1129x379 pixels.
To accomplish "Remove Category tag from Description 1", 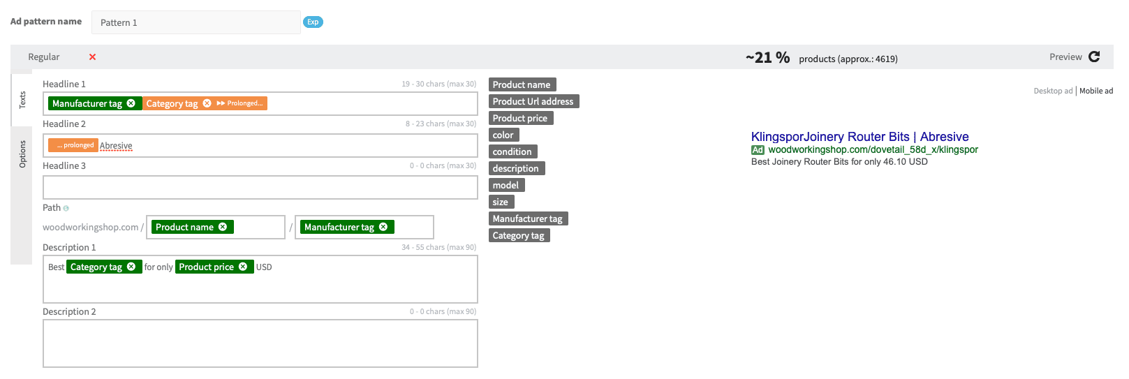I will coord(131,267).
